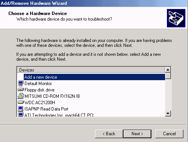The image size is (188, 142).
Task: Click the ISAPNP Read Data Port icon
Action: [21, 109]
